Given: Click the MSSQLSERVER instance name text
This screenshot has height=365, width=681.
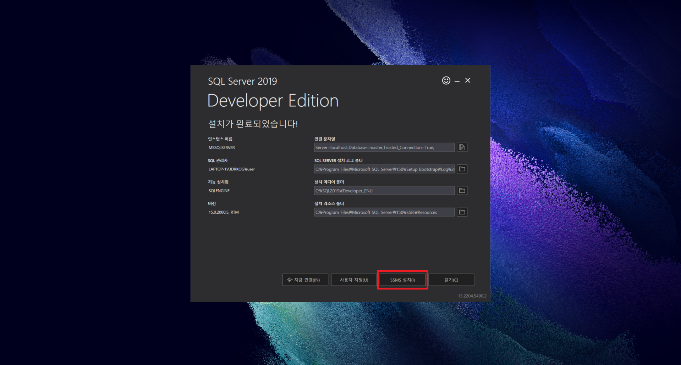Looking at the screenshot, I should click(x=222, y=147).
